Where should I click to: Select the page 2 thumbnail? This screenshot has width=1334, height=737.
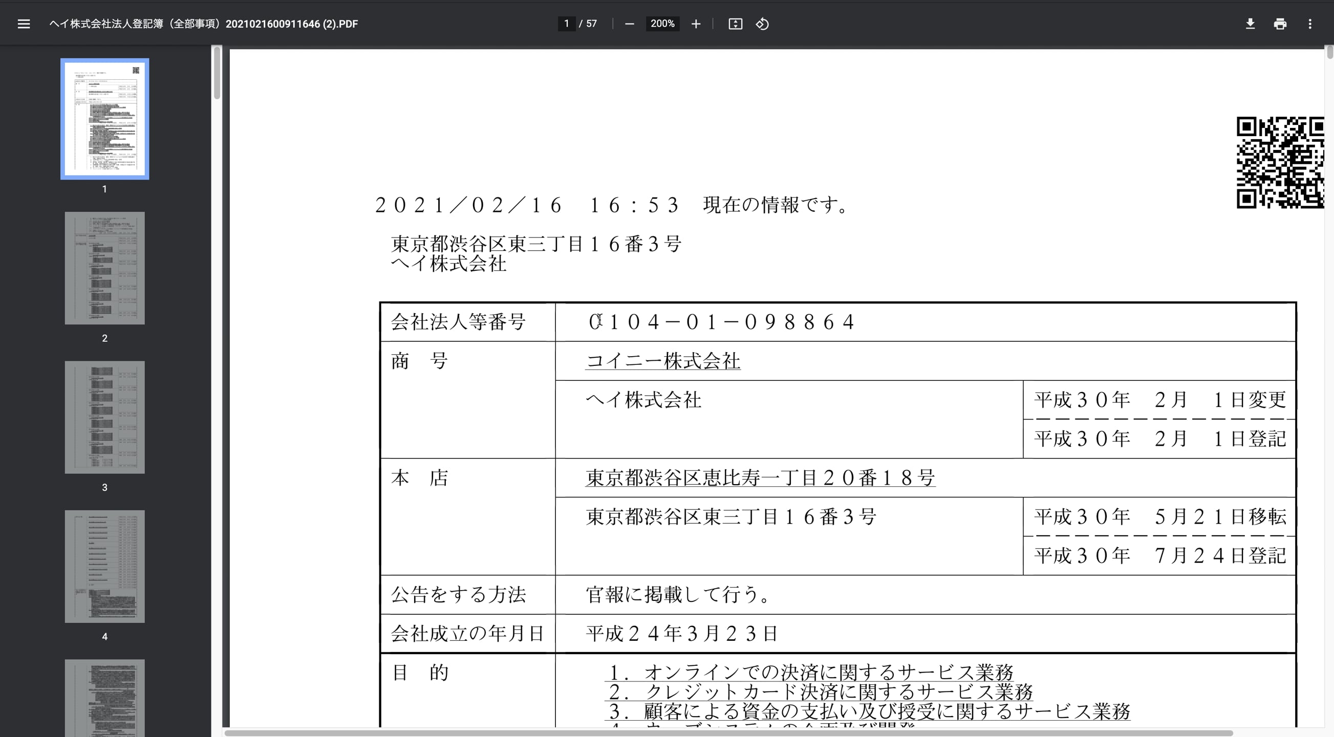(x=104, y=268)
